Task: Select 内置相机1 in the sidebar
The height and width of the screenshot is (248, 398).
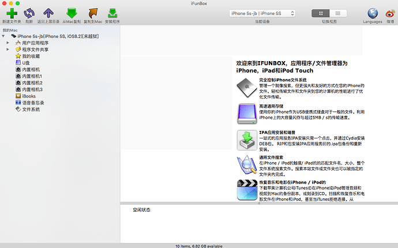Action: coord(32,76)
